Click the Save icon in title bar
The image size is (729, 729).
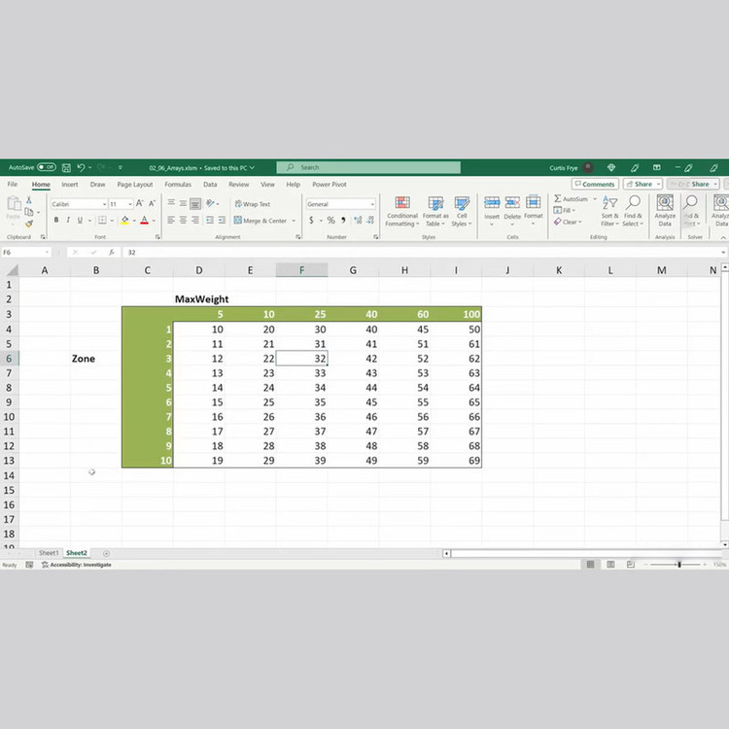pos(65,167)
